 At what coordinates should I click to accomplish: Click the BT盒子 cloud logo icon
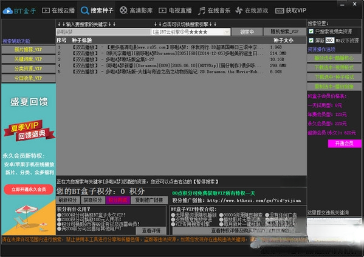click(7, 11)
